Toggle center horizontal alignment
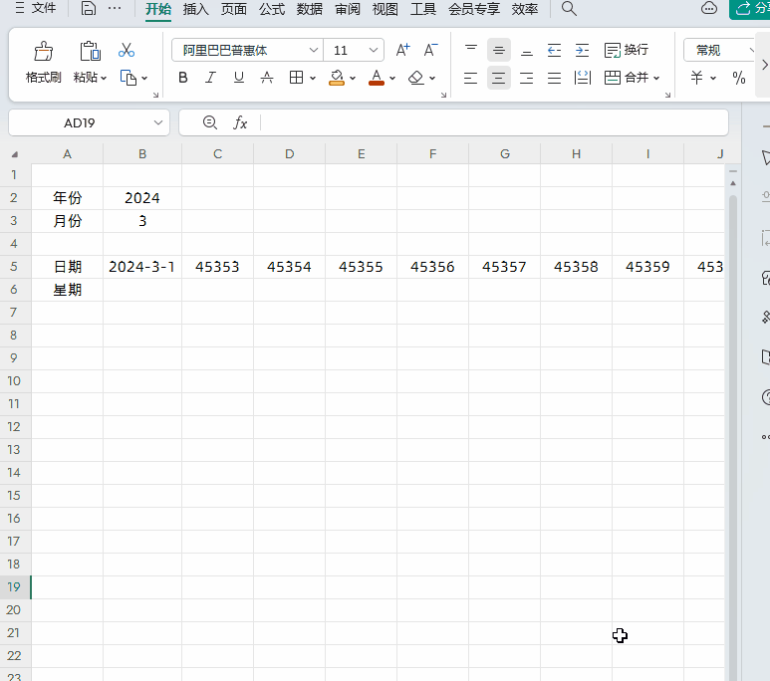 [499, 78]
